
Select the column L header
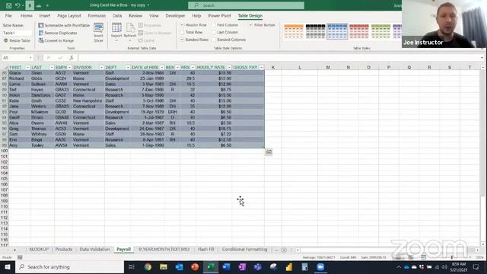(300, 68)
